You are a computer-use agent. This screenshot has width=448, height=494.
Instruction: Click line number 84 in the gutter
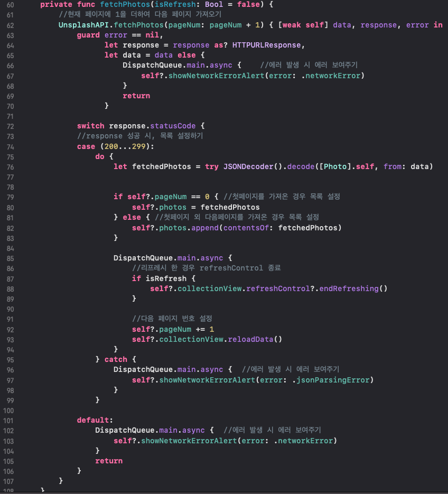[11, 248]
